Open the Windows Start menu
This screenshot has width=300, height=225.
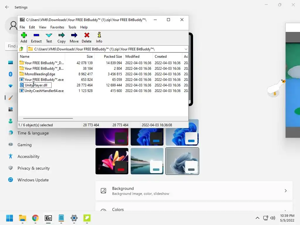pos(9,218)
